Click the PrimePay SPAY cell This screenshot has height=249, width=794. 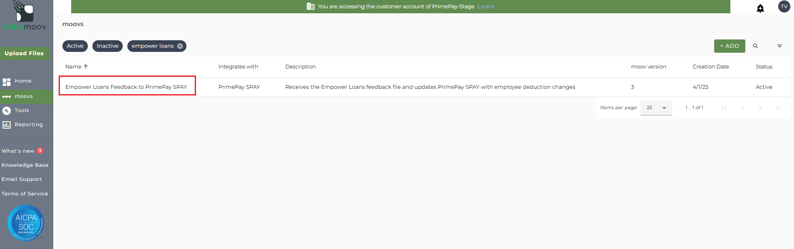pyautogui.click(x=239, y=87)
